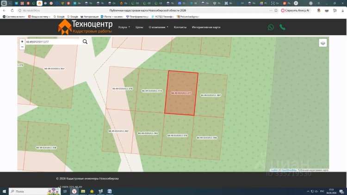The width and height of the screenshot is (347, 195).
Task: Select the parcel labeled ending 387
Action: point(211,95)
